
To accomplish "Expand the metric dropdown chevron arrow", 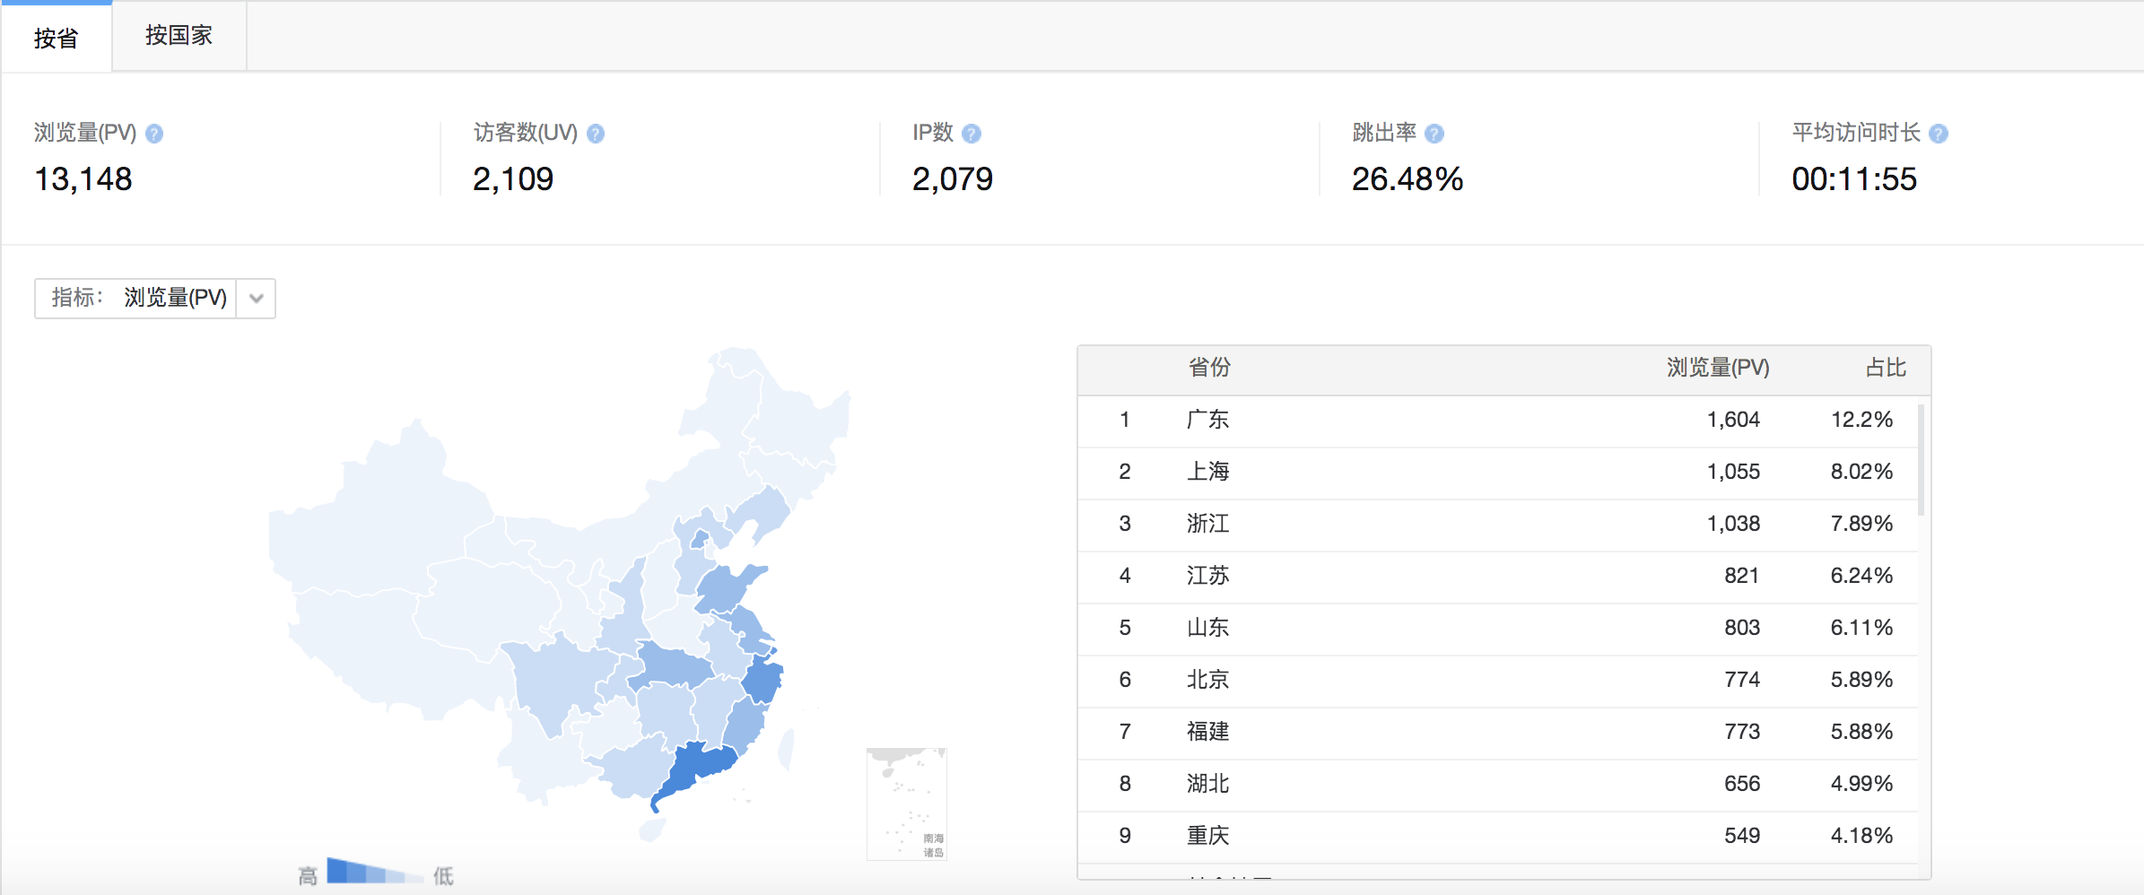I will click(x=257, y=299).
